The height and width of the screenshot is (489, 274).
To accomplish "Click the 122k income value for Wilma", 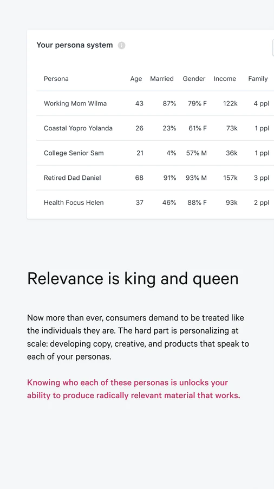I will pyautogui.click(x=230, y=104).
